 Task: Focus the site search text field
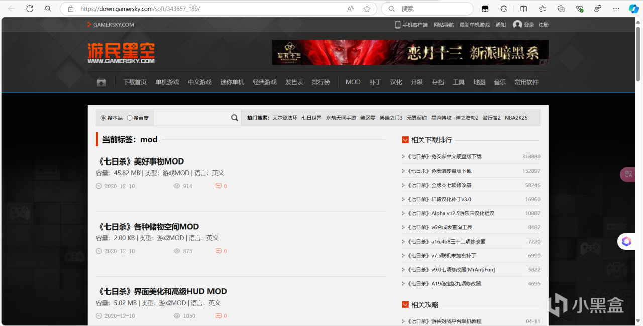point(191,118)
